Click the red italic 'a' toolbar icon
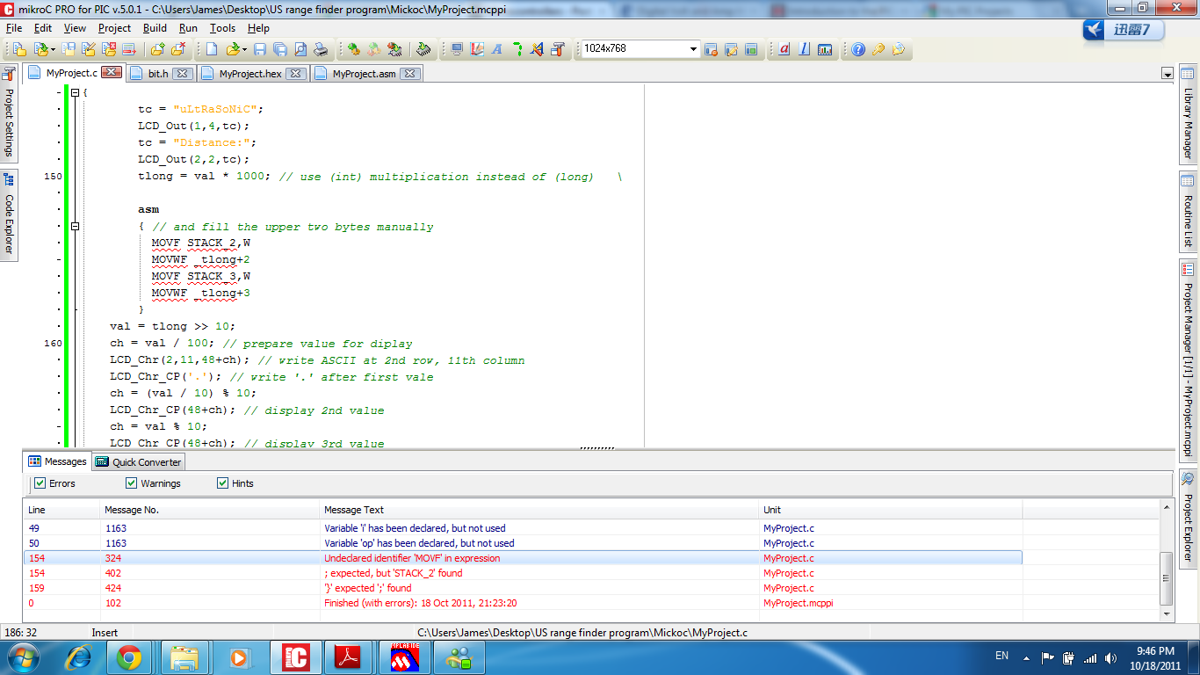The width and height of the screenshot is (1200, 675). click(784, 49)
